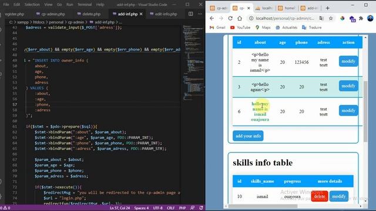Click modify button for row id 3

348,86
